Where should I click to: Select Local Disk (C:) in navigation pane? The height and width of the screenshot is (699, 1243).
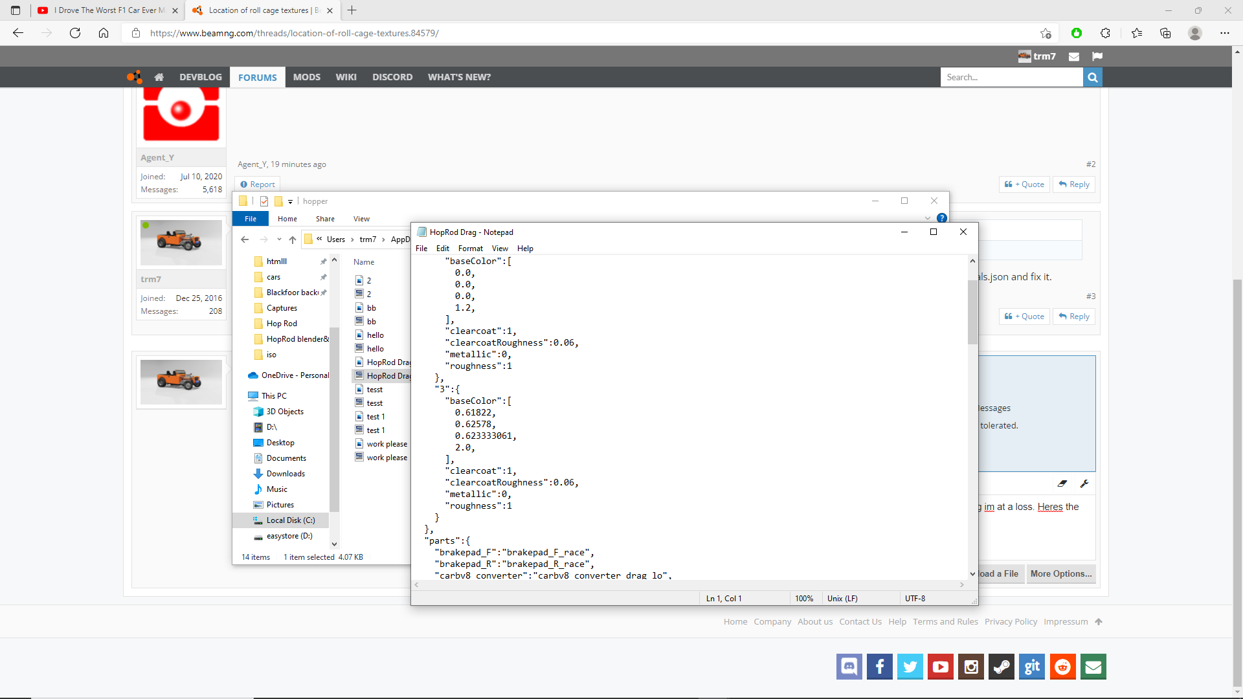[x=291, y=520]
